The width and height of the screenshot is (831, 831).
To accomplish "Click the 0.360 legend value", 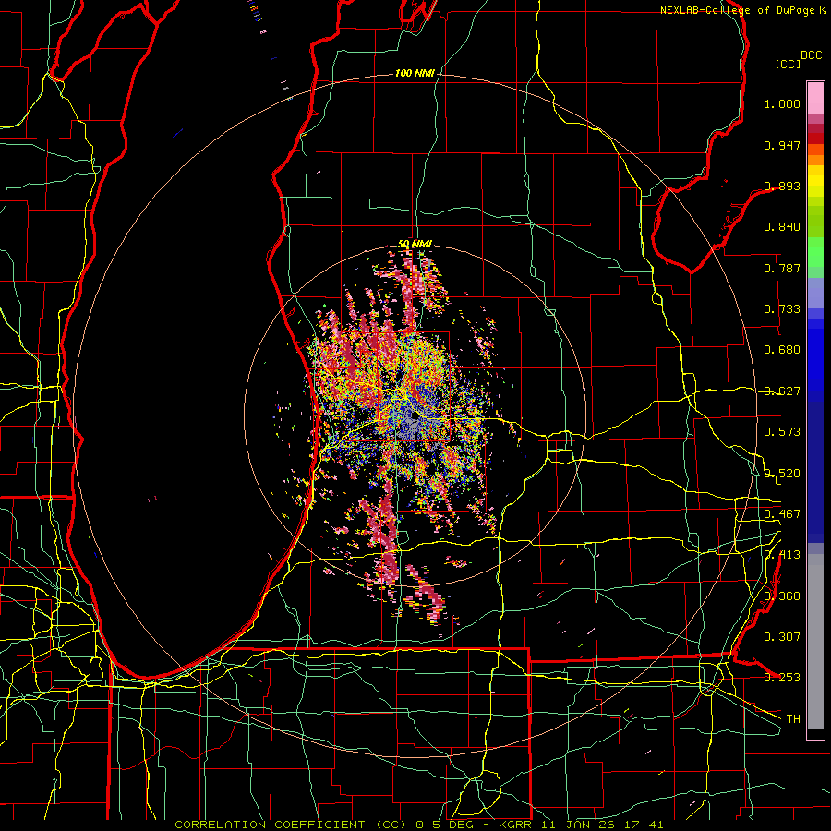I will [782, 596].
